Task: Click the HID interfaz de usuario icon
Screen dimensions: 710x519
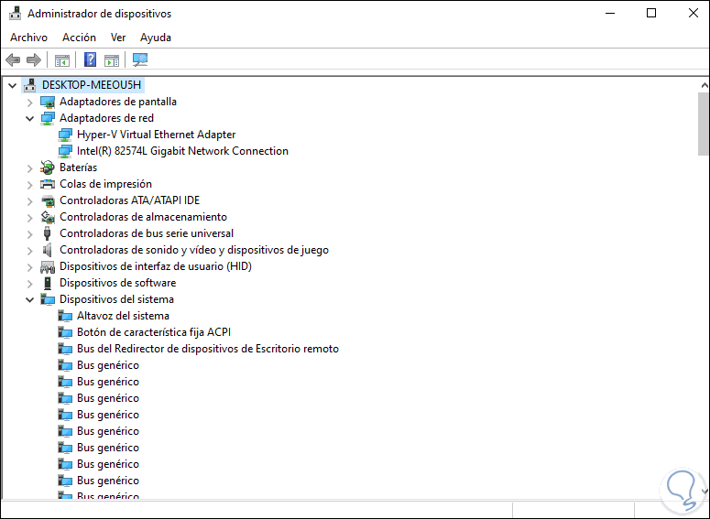Action: coord(48,266)
